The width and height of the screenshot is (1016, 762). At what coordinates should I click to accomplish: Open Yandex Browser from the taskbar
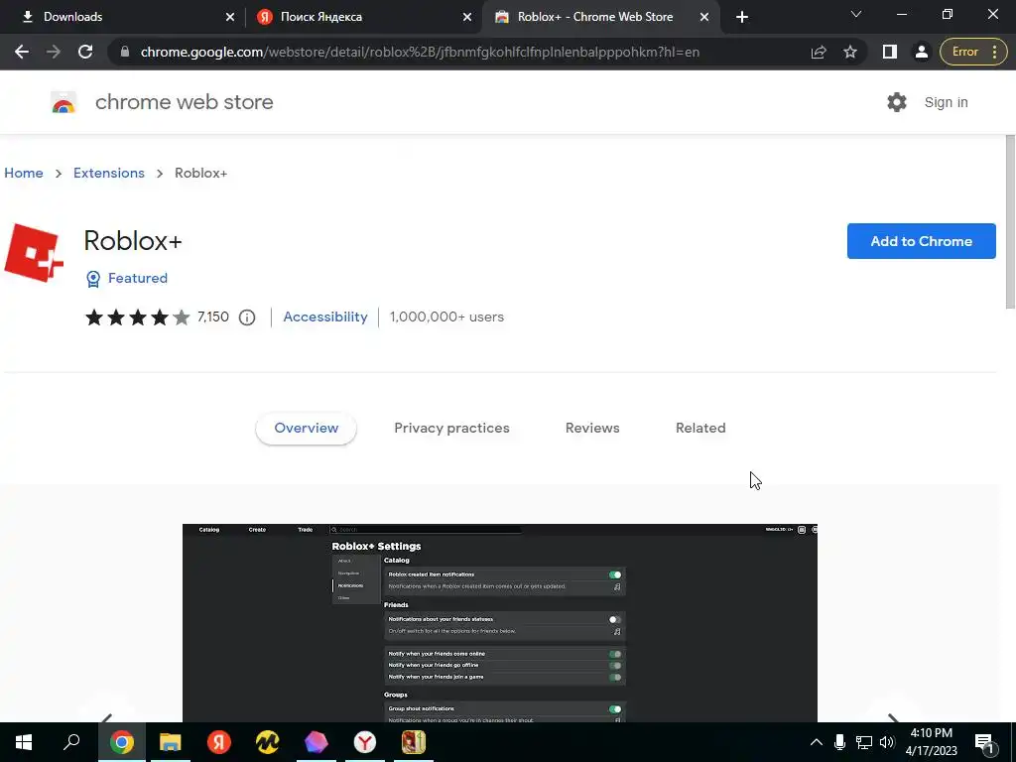(x=365, y=742)
